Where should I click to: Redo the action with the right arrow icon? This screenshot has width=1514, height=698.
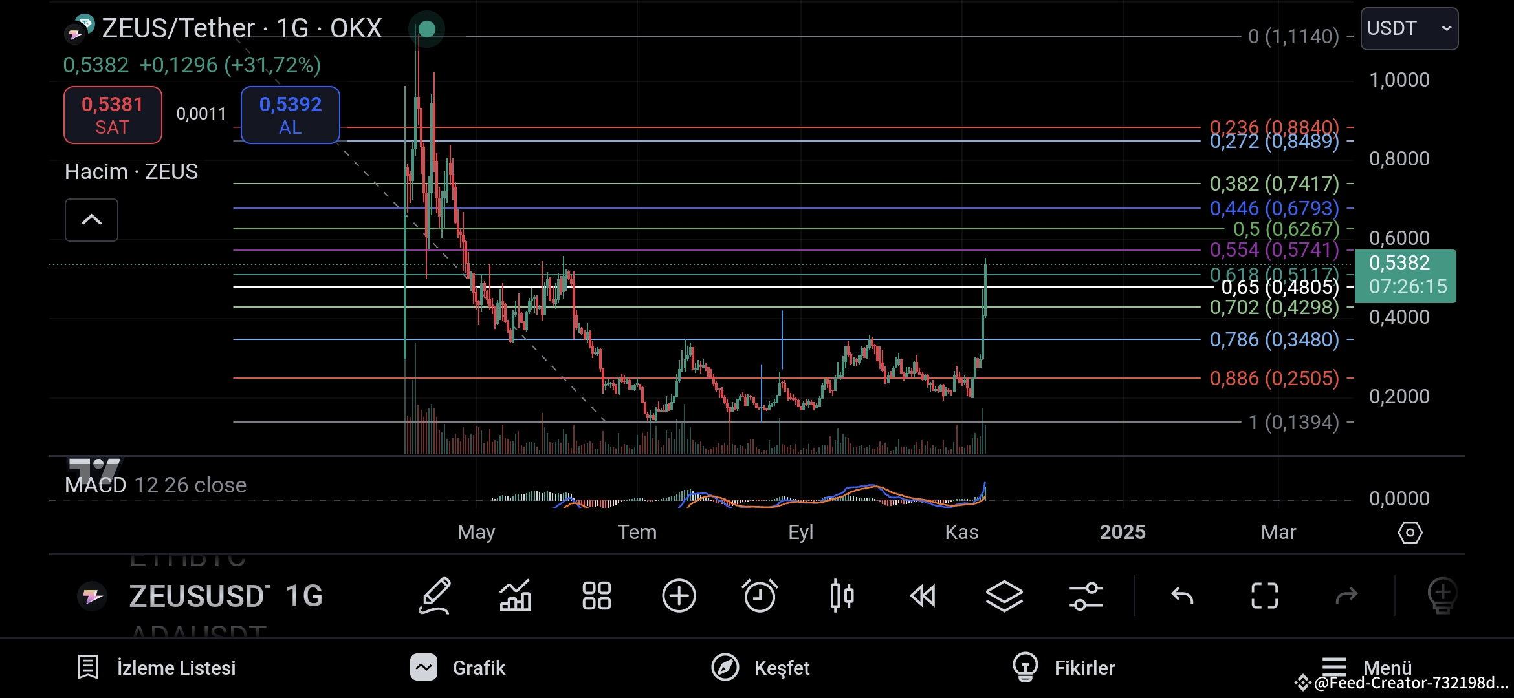pos(1346,595)
